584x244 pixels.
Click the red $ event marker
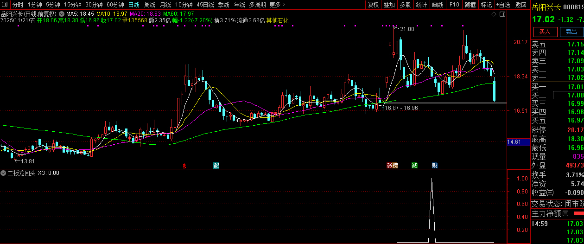pyautogui.click(x=184, y=166)
